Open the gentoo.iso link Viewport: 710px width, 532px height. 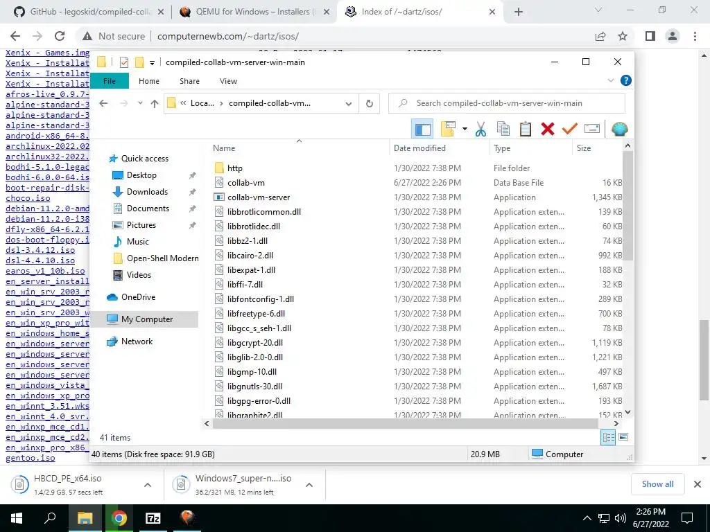(x=31, y=458)
